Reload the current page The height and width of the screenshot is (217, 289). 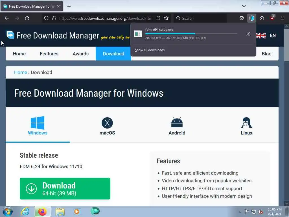point(27,18)
